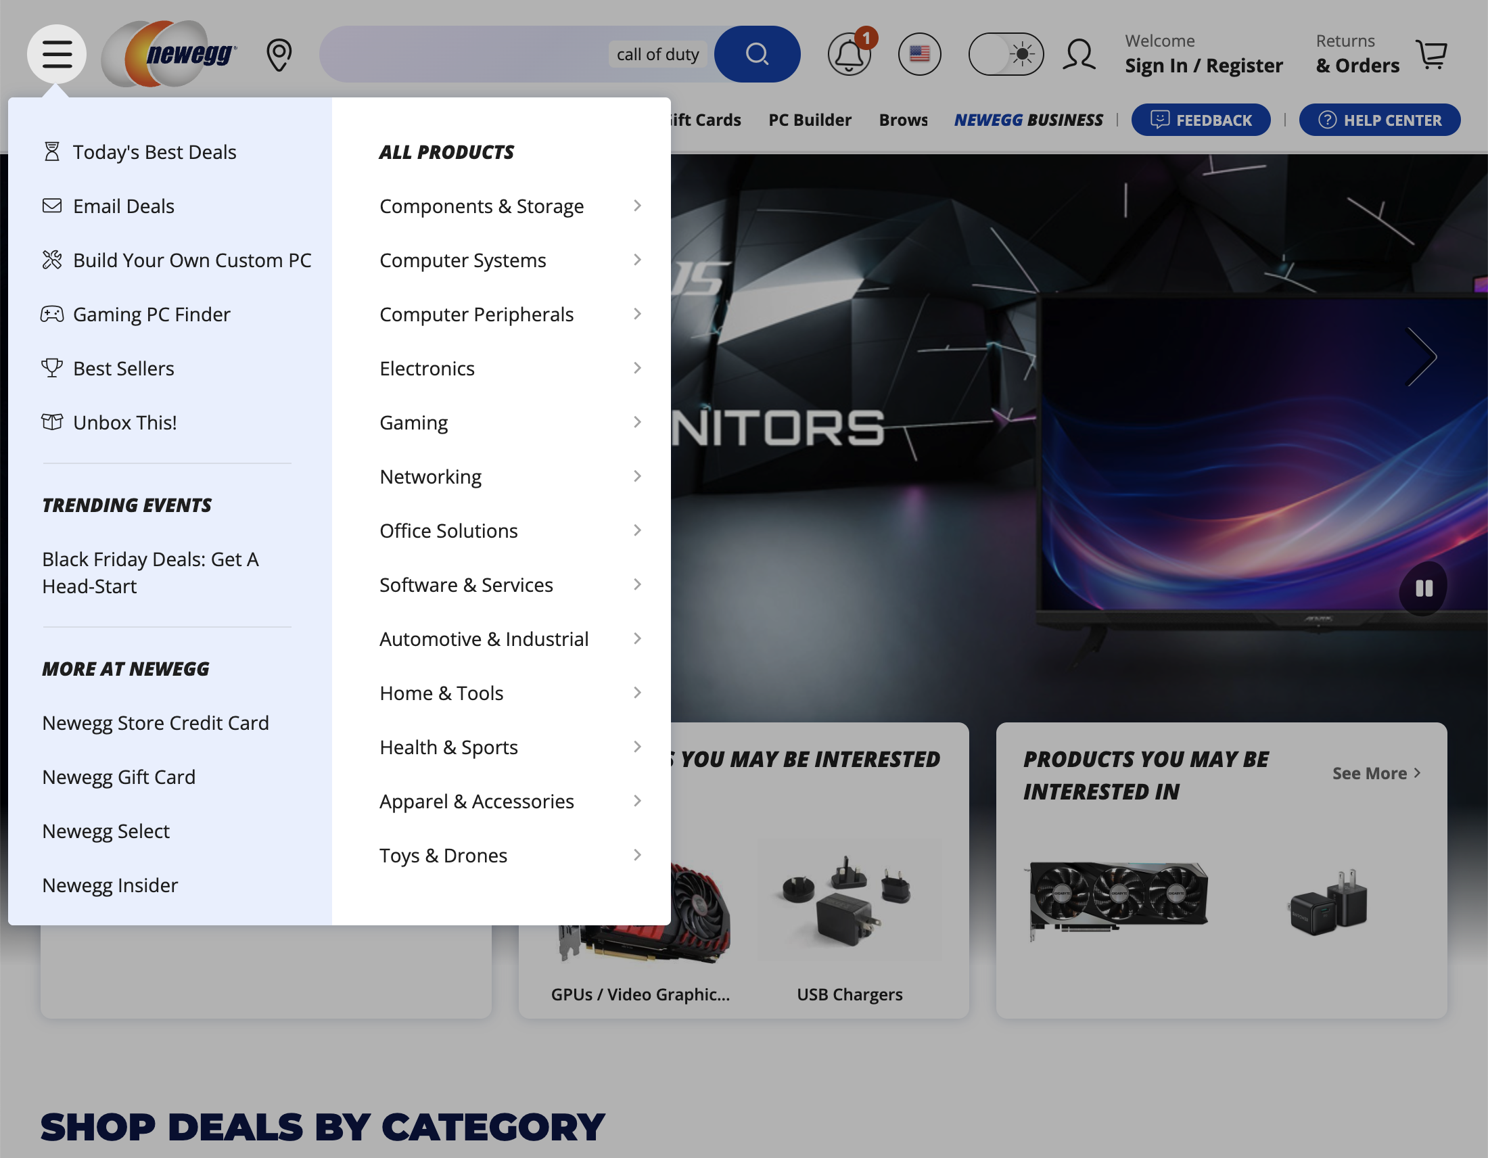This screenshot has width=1488, height=1158.
Task: Open notifications via the bell icon
Action: 849,53
